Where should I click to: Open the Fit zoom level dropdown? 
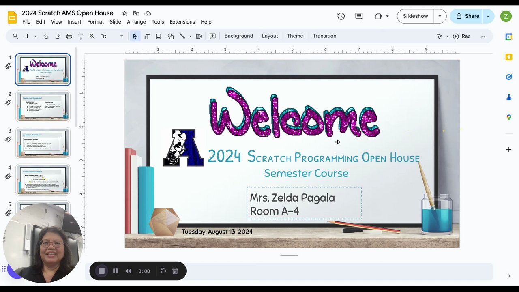point(112,36)
